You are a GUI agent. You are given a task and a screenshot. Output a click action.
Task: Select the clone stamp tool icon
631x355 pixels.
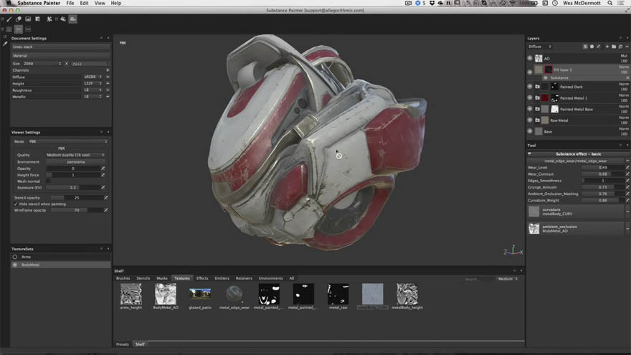63,19
